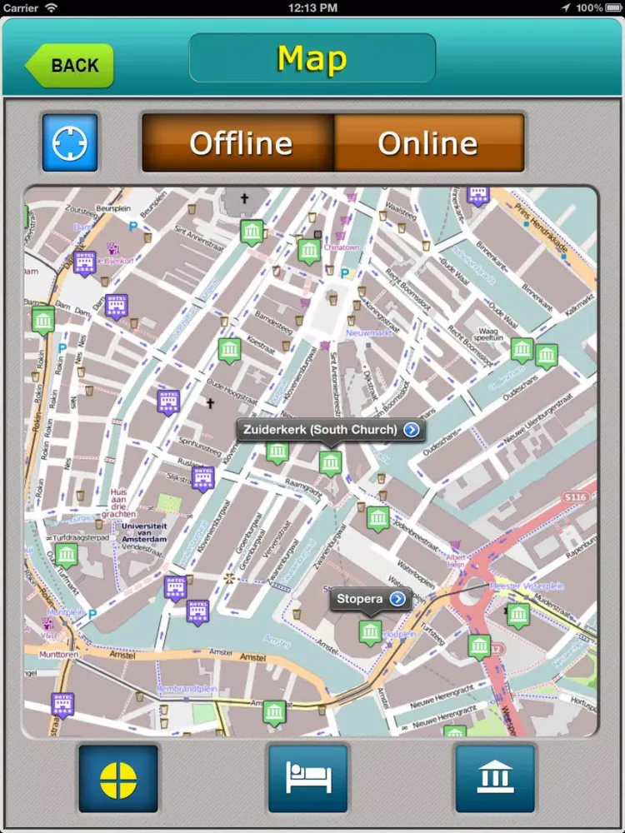Screen dimensions: 625x833
Task: Tap the museum marker beneath the Stopera callout
Action: (x=370, y=633)
